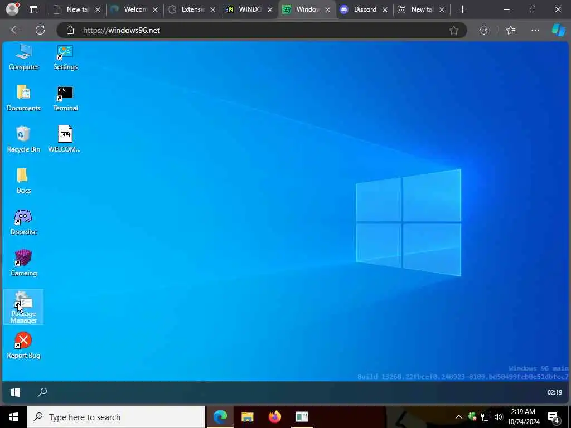The image size is (571, 428).
Task: Close the Discord tab
Action: pyautogui.click(x=385, y=10)
